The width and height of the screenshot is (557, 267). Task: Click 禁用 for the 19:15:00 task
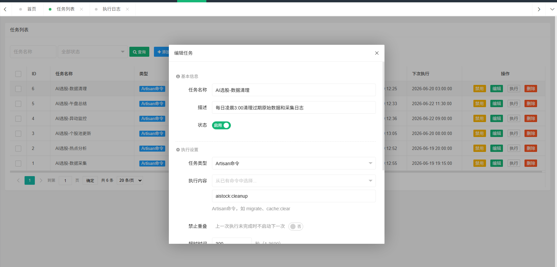[479, 163]
